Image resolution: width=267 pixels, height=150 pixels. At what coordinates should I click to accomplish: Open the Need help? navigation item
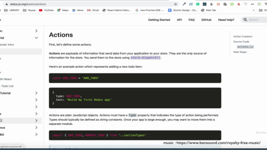(226, 20)
